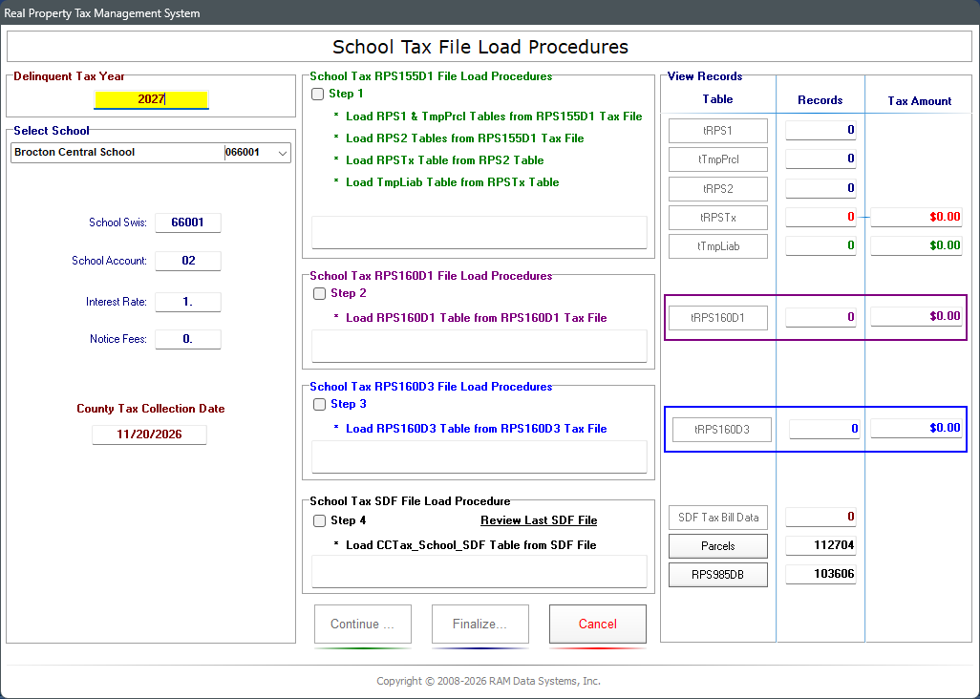Click the Brocton Central School name text
980x699 pixels.
pos(75,152)
